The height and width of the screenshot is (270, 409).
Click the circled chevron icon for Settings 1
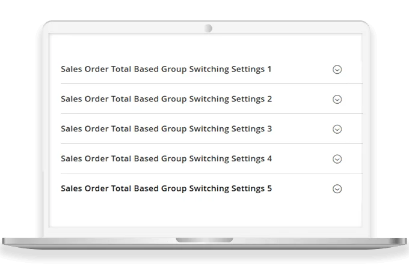pyautogui.click(x=337, y=70)
